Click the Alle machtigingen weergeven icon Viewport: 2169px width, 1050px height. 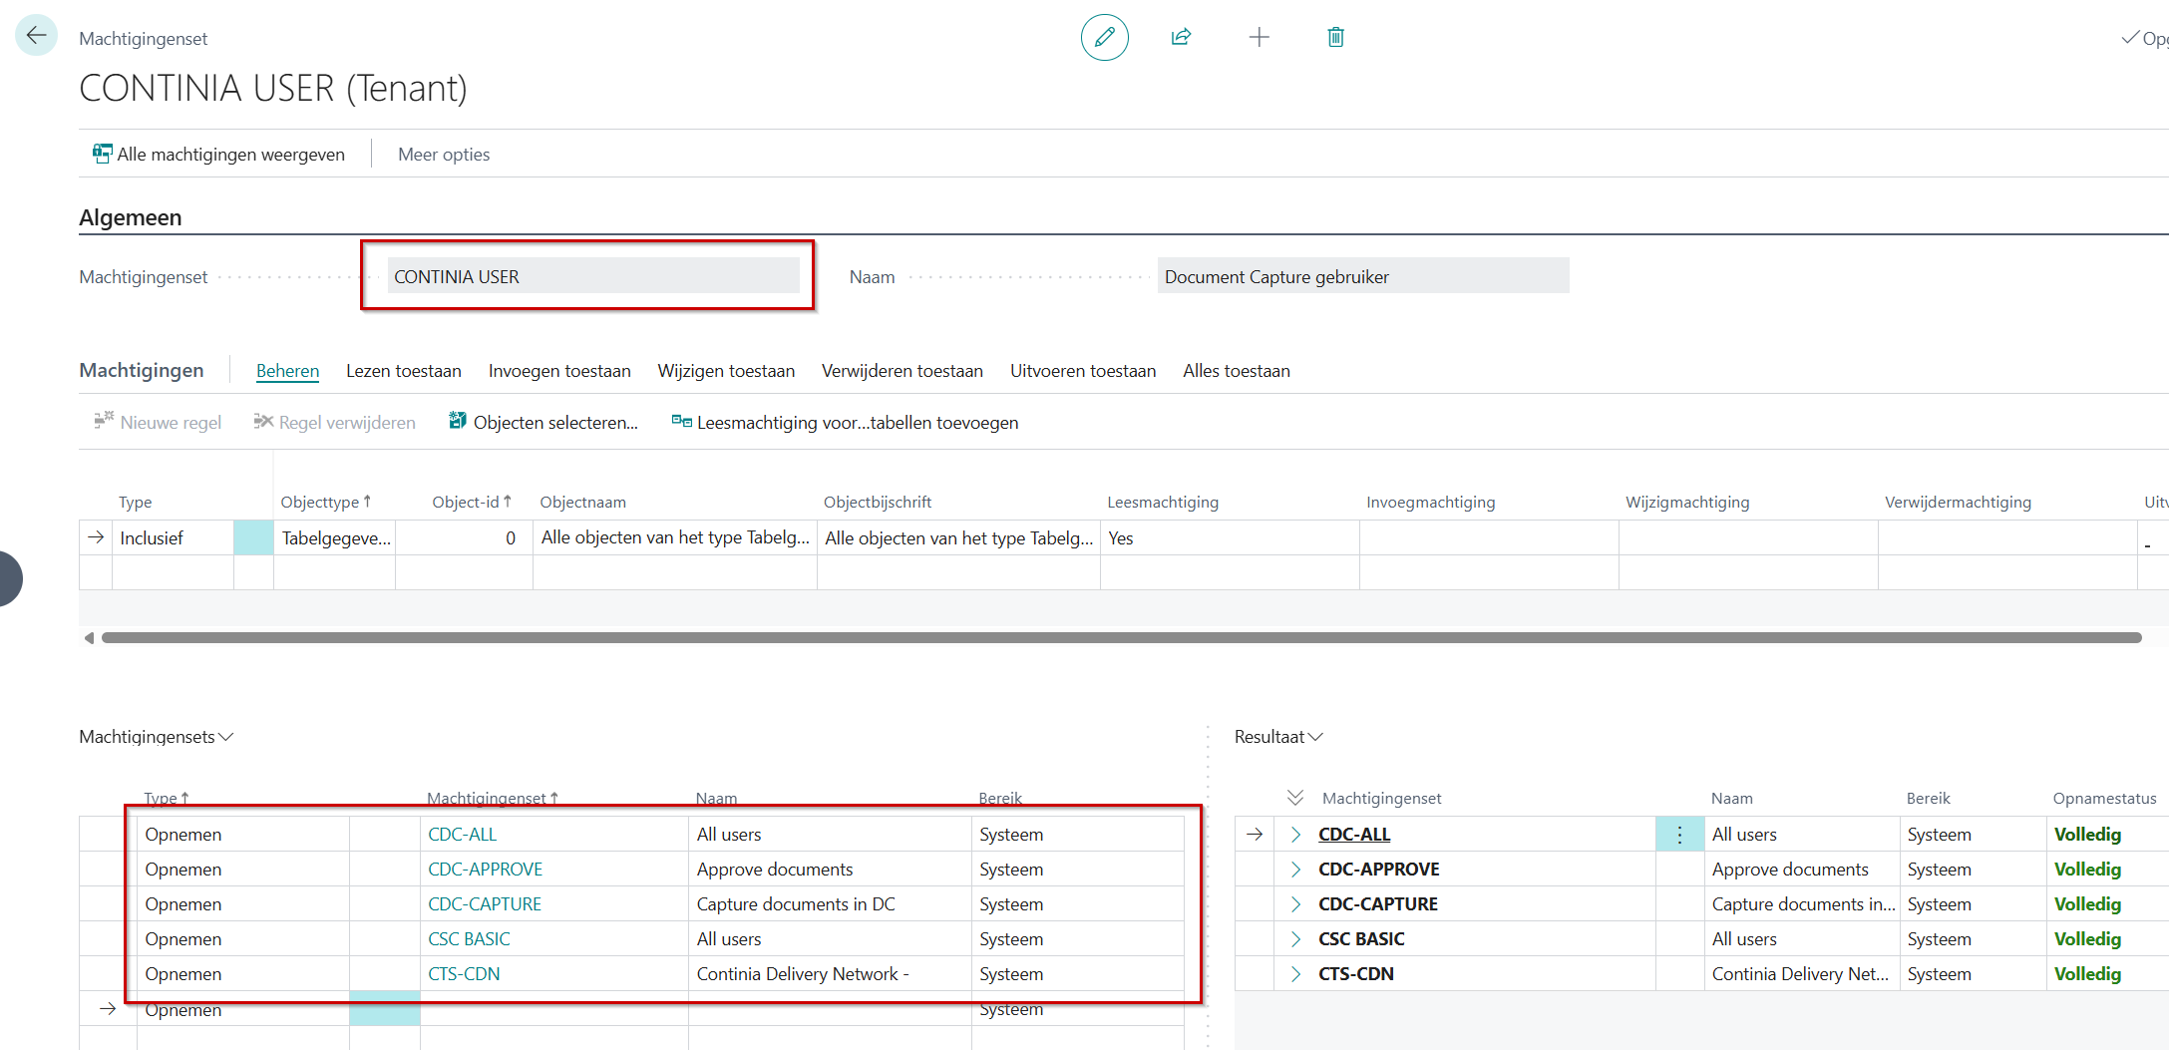(x=102, y=154)
